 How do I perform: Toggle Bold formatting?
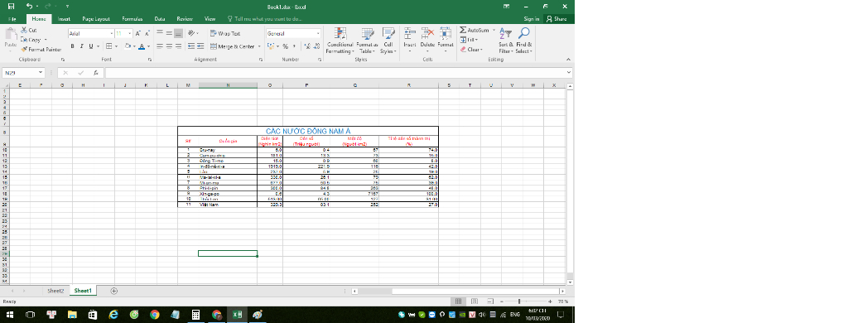tap(73, 46)
